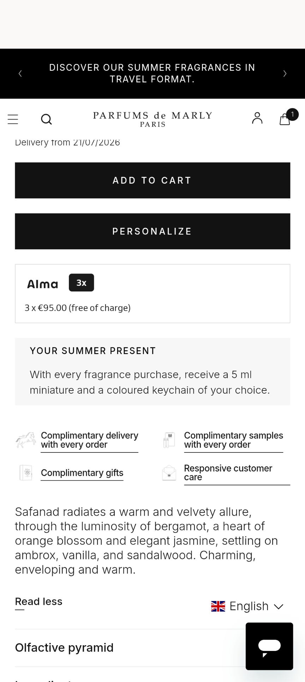The height and width of the screenshot is (682, 305).
Task: Expand the Olfactive pyramid section
Action: (x=152, y=648)
